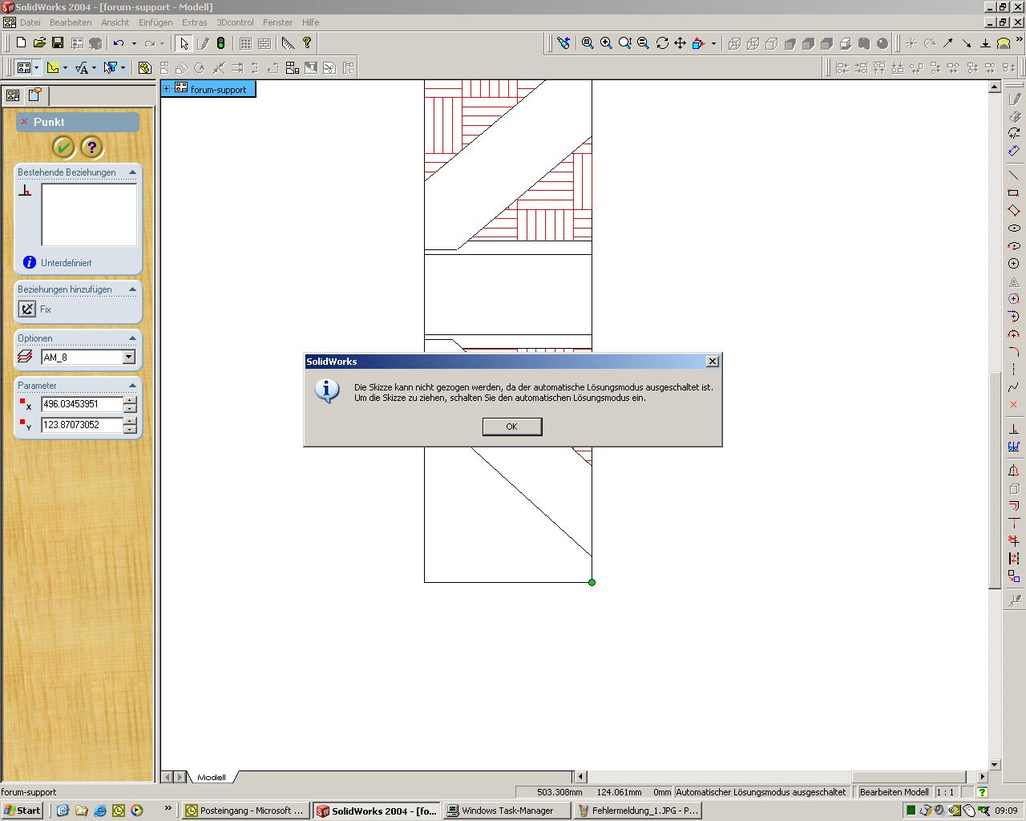Collapse the Parameter section
Image resolution: width=1026 pixels, height=821 pixels.
coord(132,386)
